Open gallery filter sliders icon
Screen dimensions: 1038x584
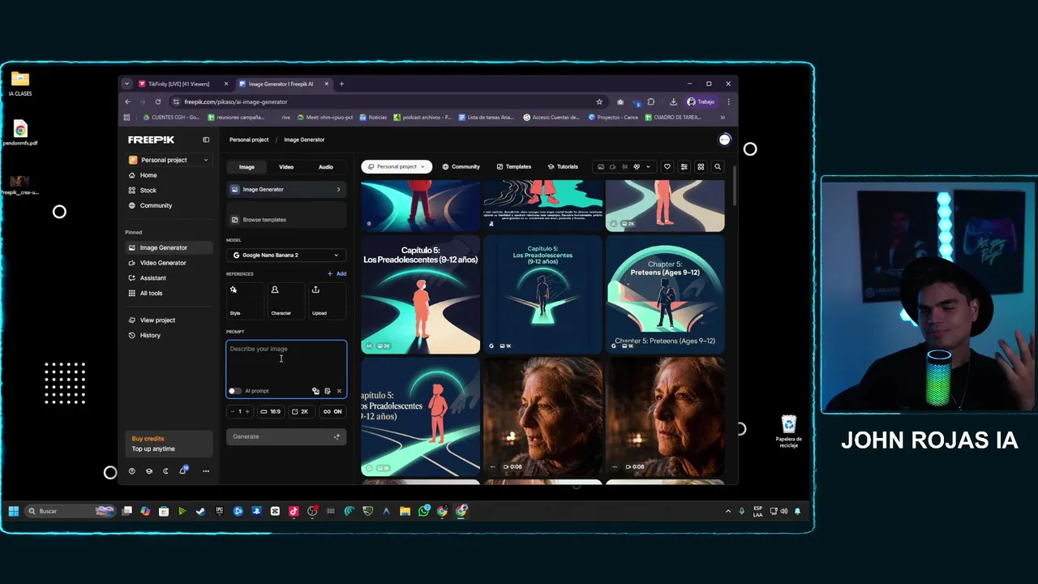pos(684,167)
